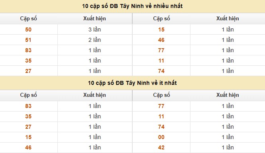Pick number 15 in the nhiều nhất table

(x=161, y=29)
